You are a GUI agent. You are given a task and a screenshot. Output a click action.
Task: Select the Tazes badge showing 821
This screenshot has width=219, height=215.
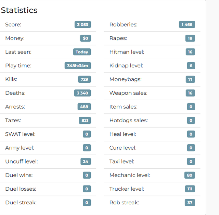coord(85,121)
